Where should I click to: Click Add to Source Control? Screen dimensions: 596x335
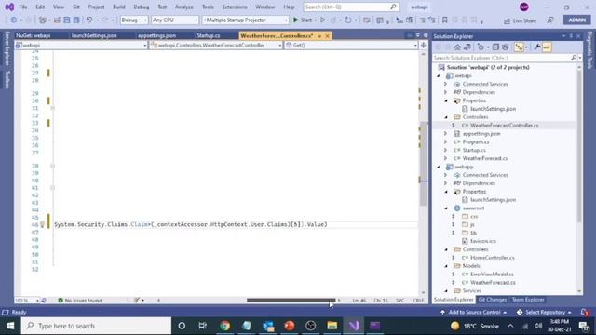[474, 313]
